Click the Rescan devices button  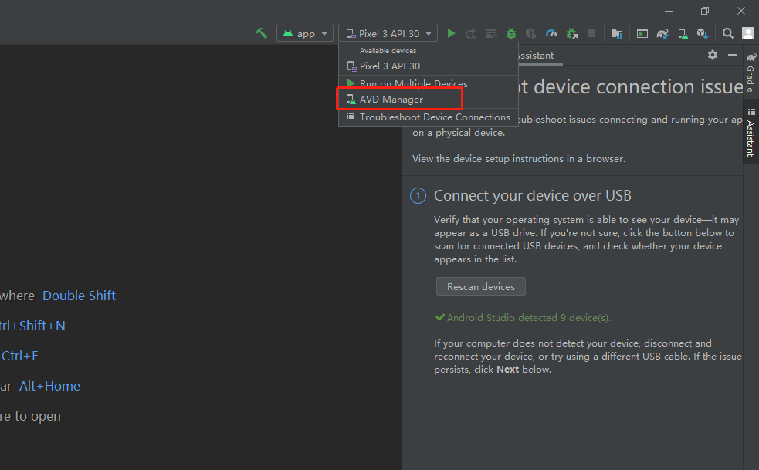coord(480,286)
